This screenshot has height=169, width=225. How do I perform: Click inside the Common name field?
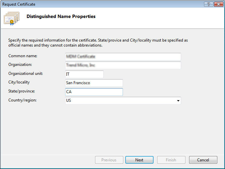coord(123,57)
